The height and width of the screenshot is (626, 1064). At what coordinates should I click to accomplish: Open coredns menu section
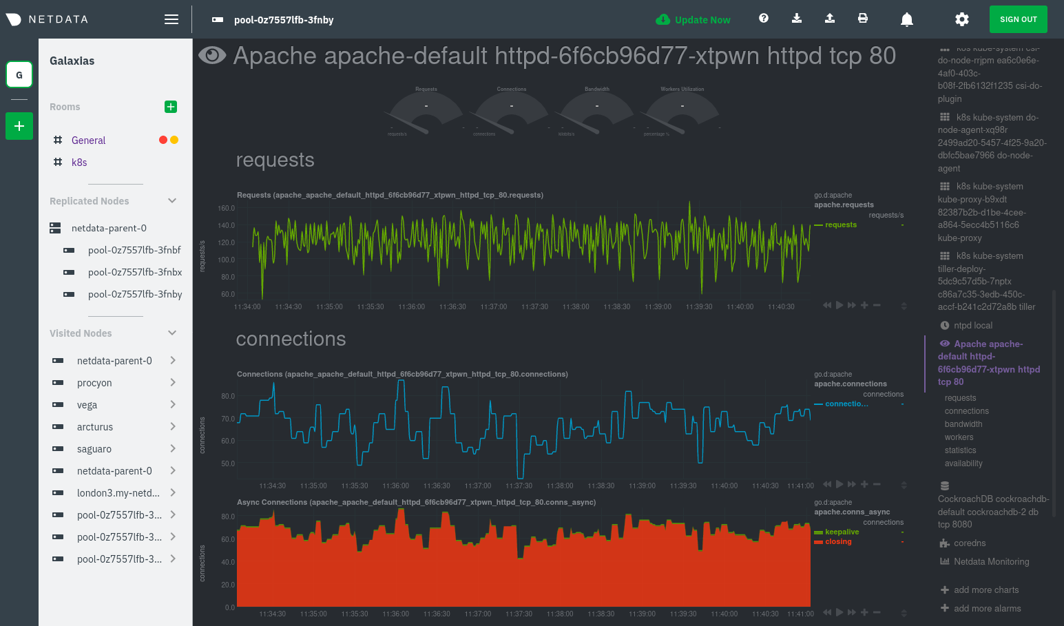(x=963, y=543)
